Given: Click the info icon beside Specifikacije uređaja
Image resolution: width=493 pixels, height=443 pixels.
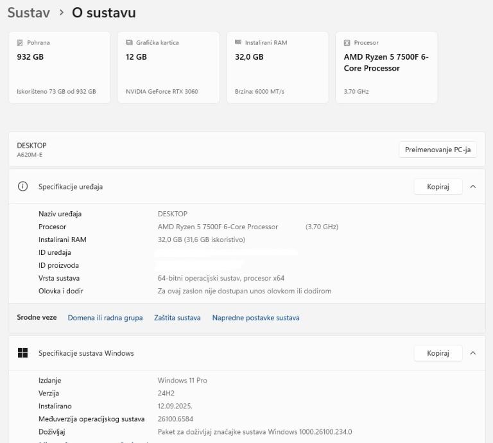Looking at the screenshot, I should coord(23,187).
